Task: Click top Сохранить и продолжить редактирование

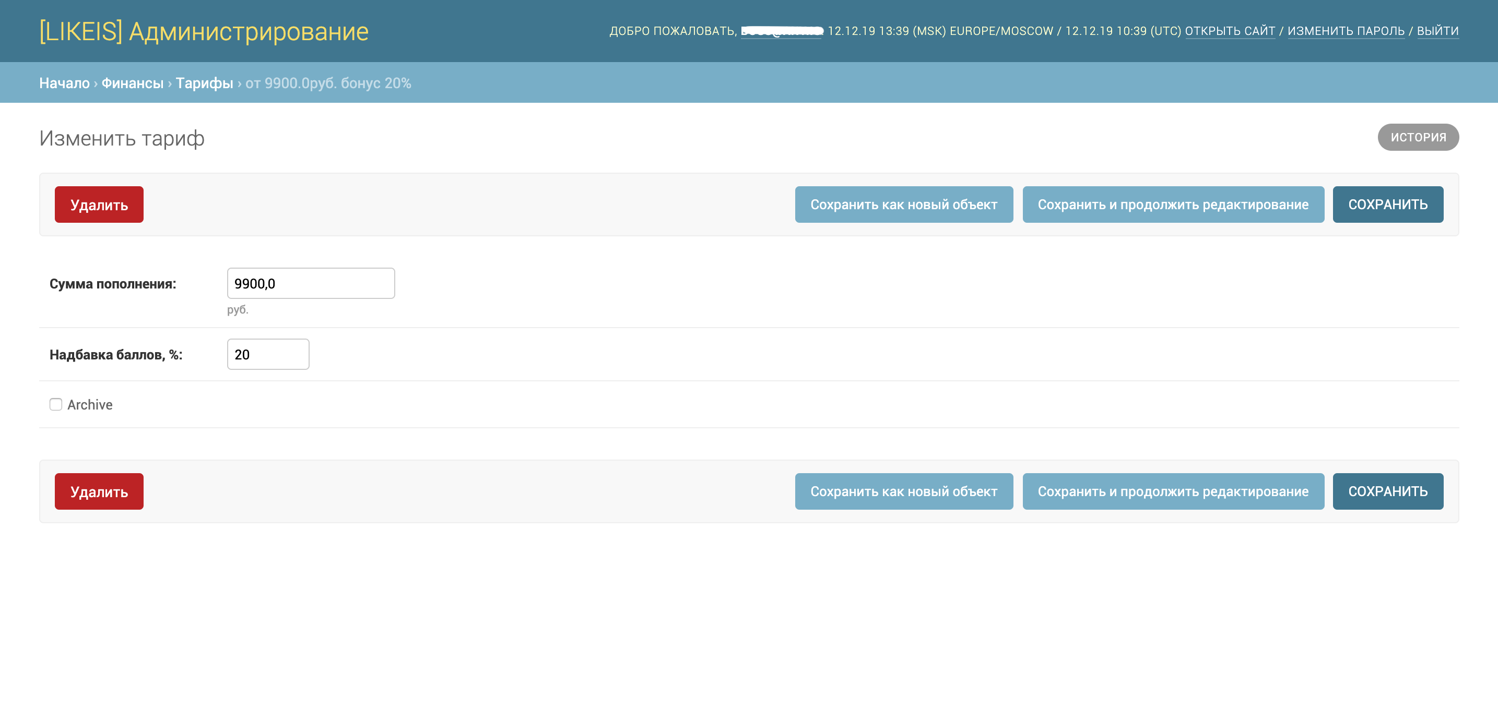Action: 1173,204
